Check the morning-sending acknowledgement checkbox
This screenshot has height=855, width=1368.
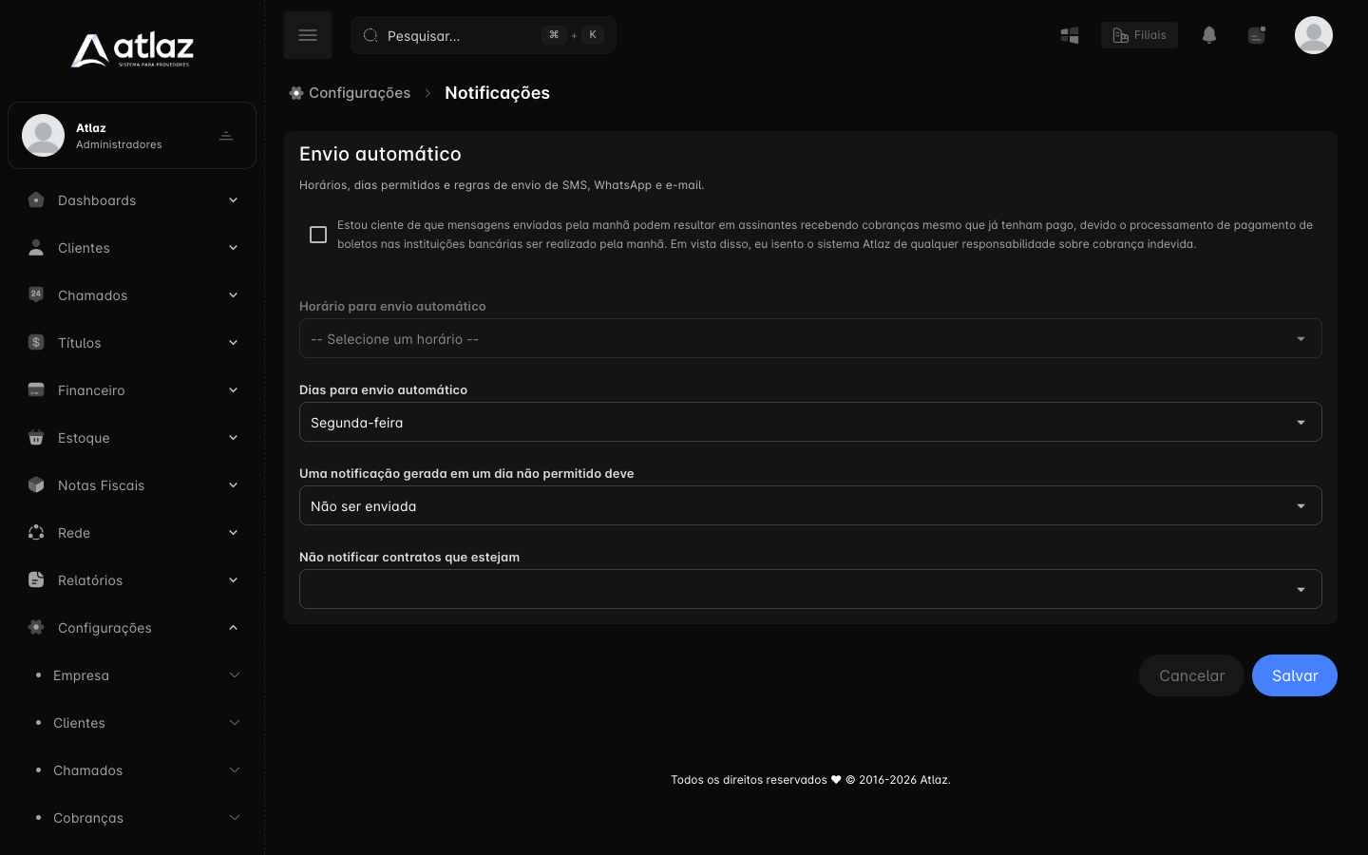click(318, 235)
